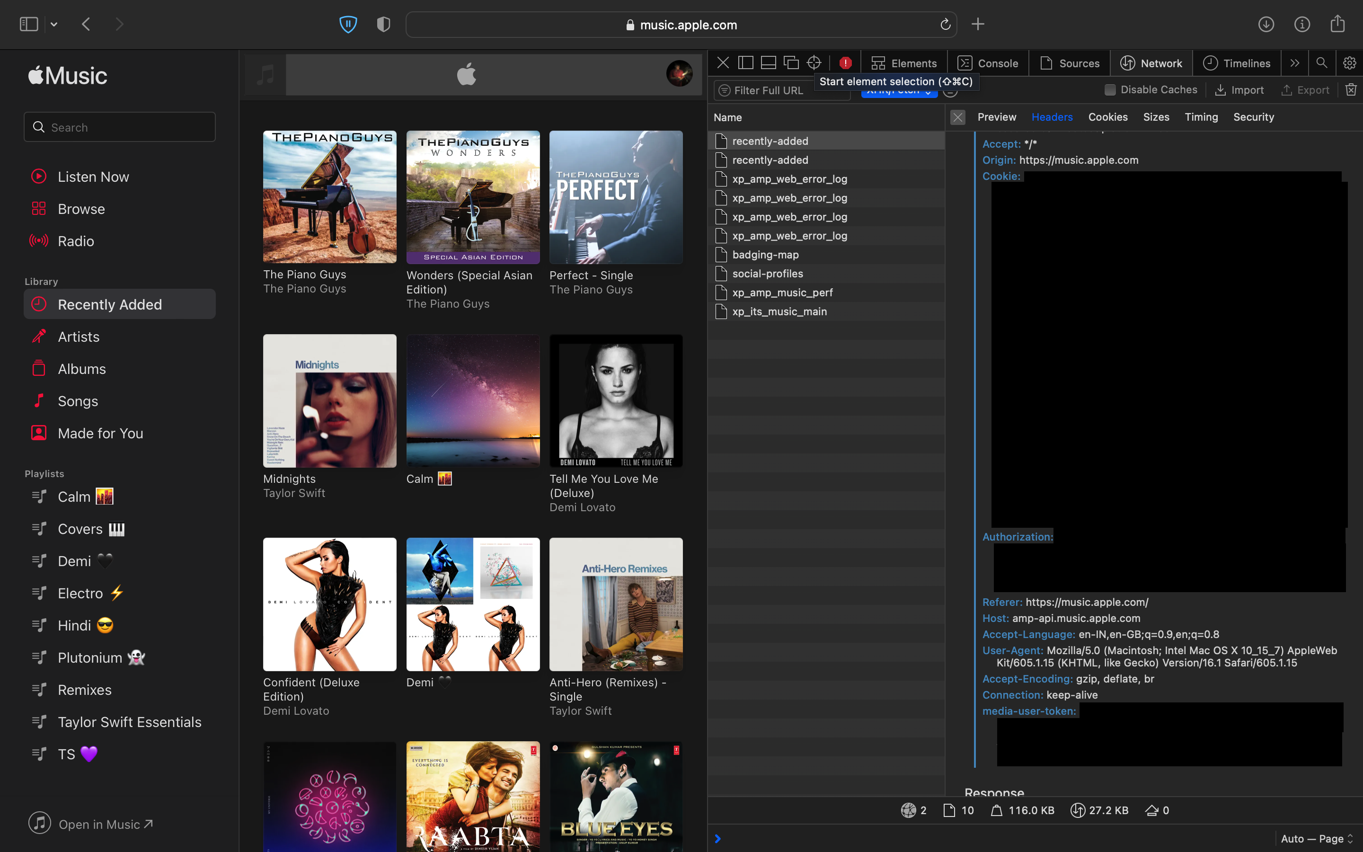1363x852 pixels.
Task: Open The Piano Guys album cover
Action: point(329,196)
